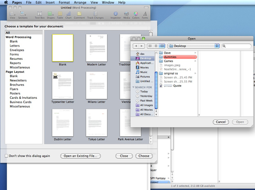The image size is (255, 190).
Task: Select the Tokyo Letter template
Action: [x=97, y=123]
